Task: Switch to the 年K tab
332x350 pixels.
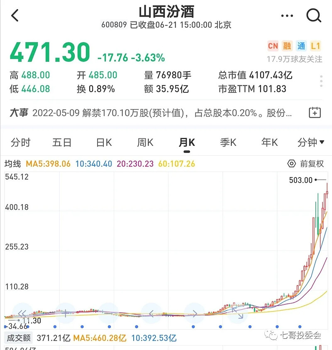Action: pos(270,142)
